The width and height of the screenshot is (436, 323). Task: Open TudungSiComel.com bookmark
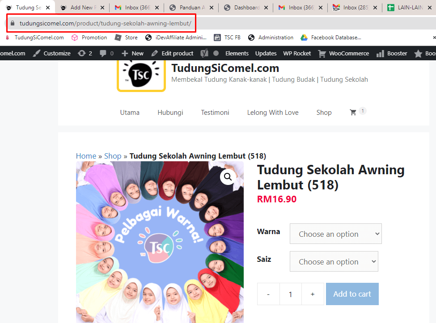(x=35, y=38)
